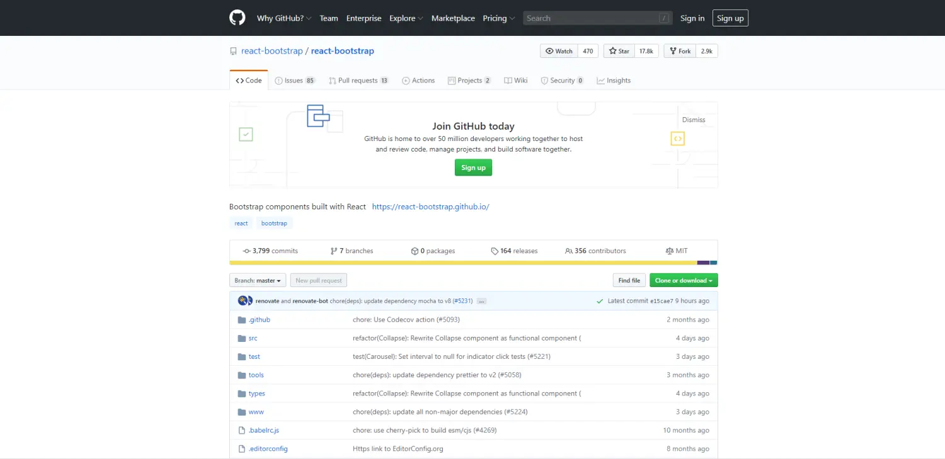945x459 pixels.
Task: Click the New pull request button
Action: coord(319,281)
